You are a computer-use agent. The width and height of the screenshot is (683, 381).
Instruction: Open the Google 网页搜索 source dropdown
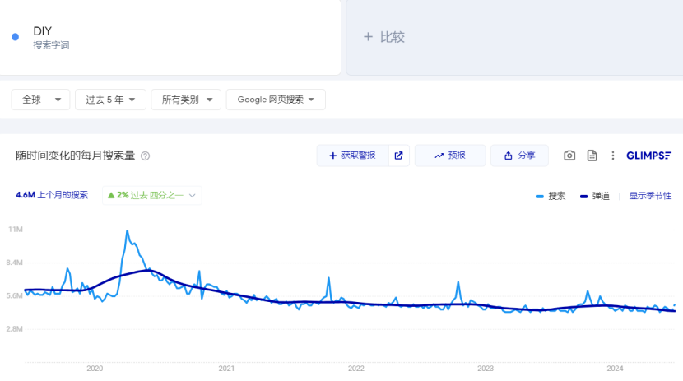click(x=276, y=100)
